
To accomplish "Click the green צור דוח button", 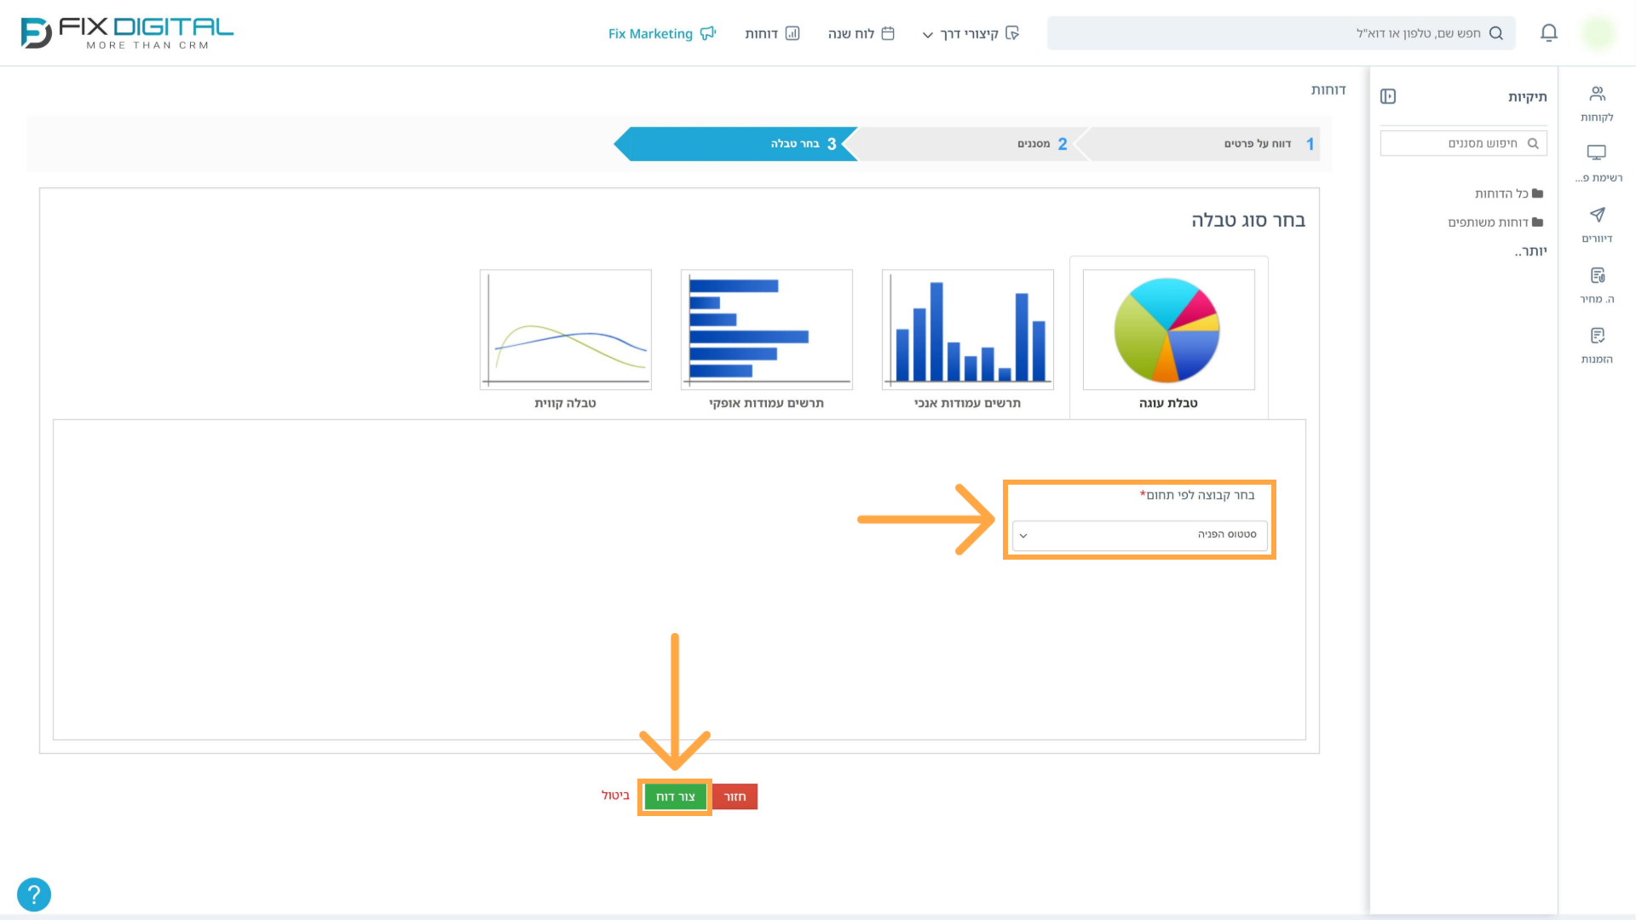I will coord(675,796).
